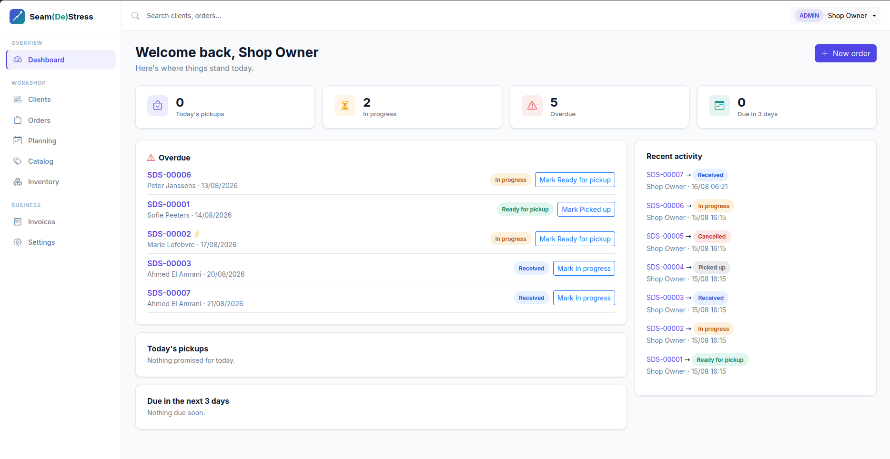Click Ready for pickup badge on SDS-00001 row
Screen dimensions: 890x459
525,210
